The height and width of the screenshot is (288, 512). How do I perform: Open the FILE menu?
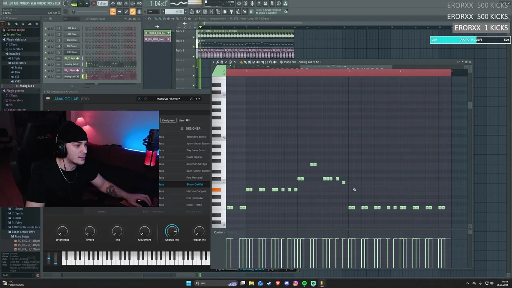[x=5, y=3]
